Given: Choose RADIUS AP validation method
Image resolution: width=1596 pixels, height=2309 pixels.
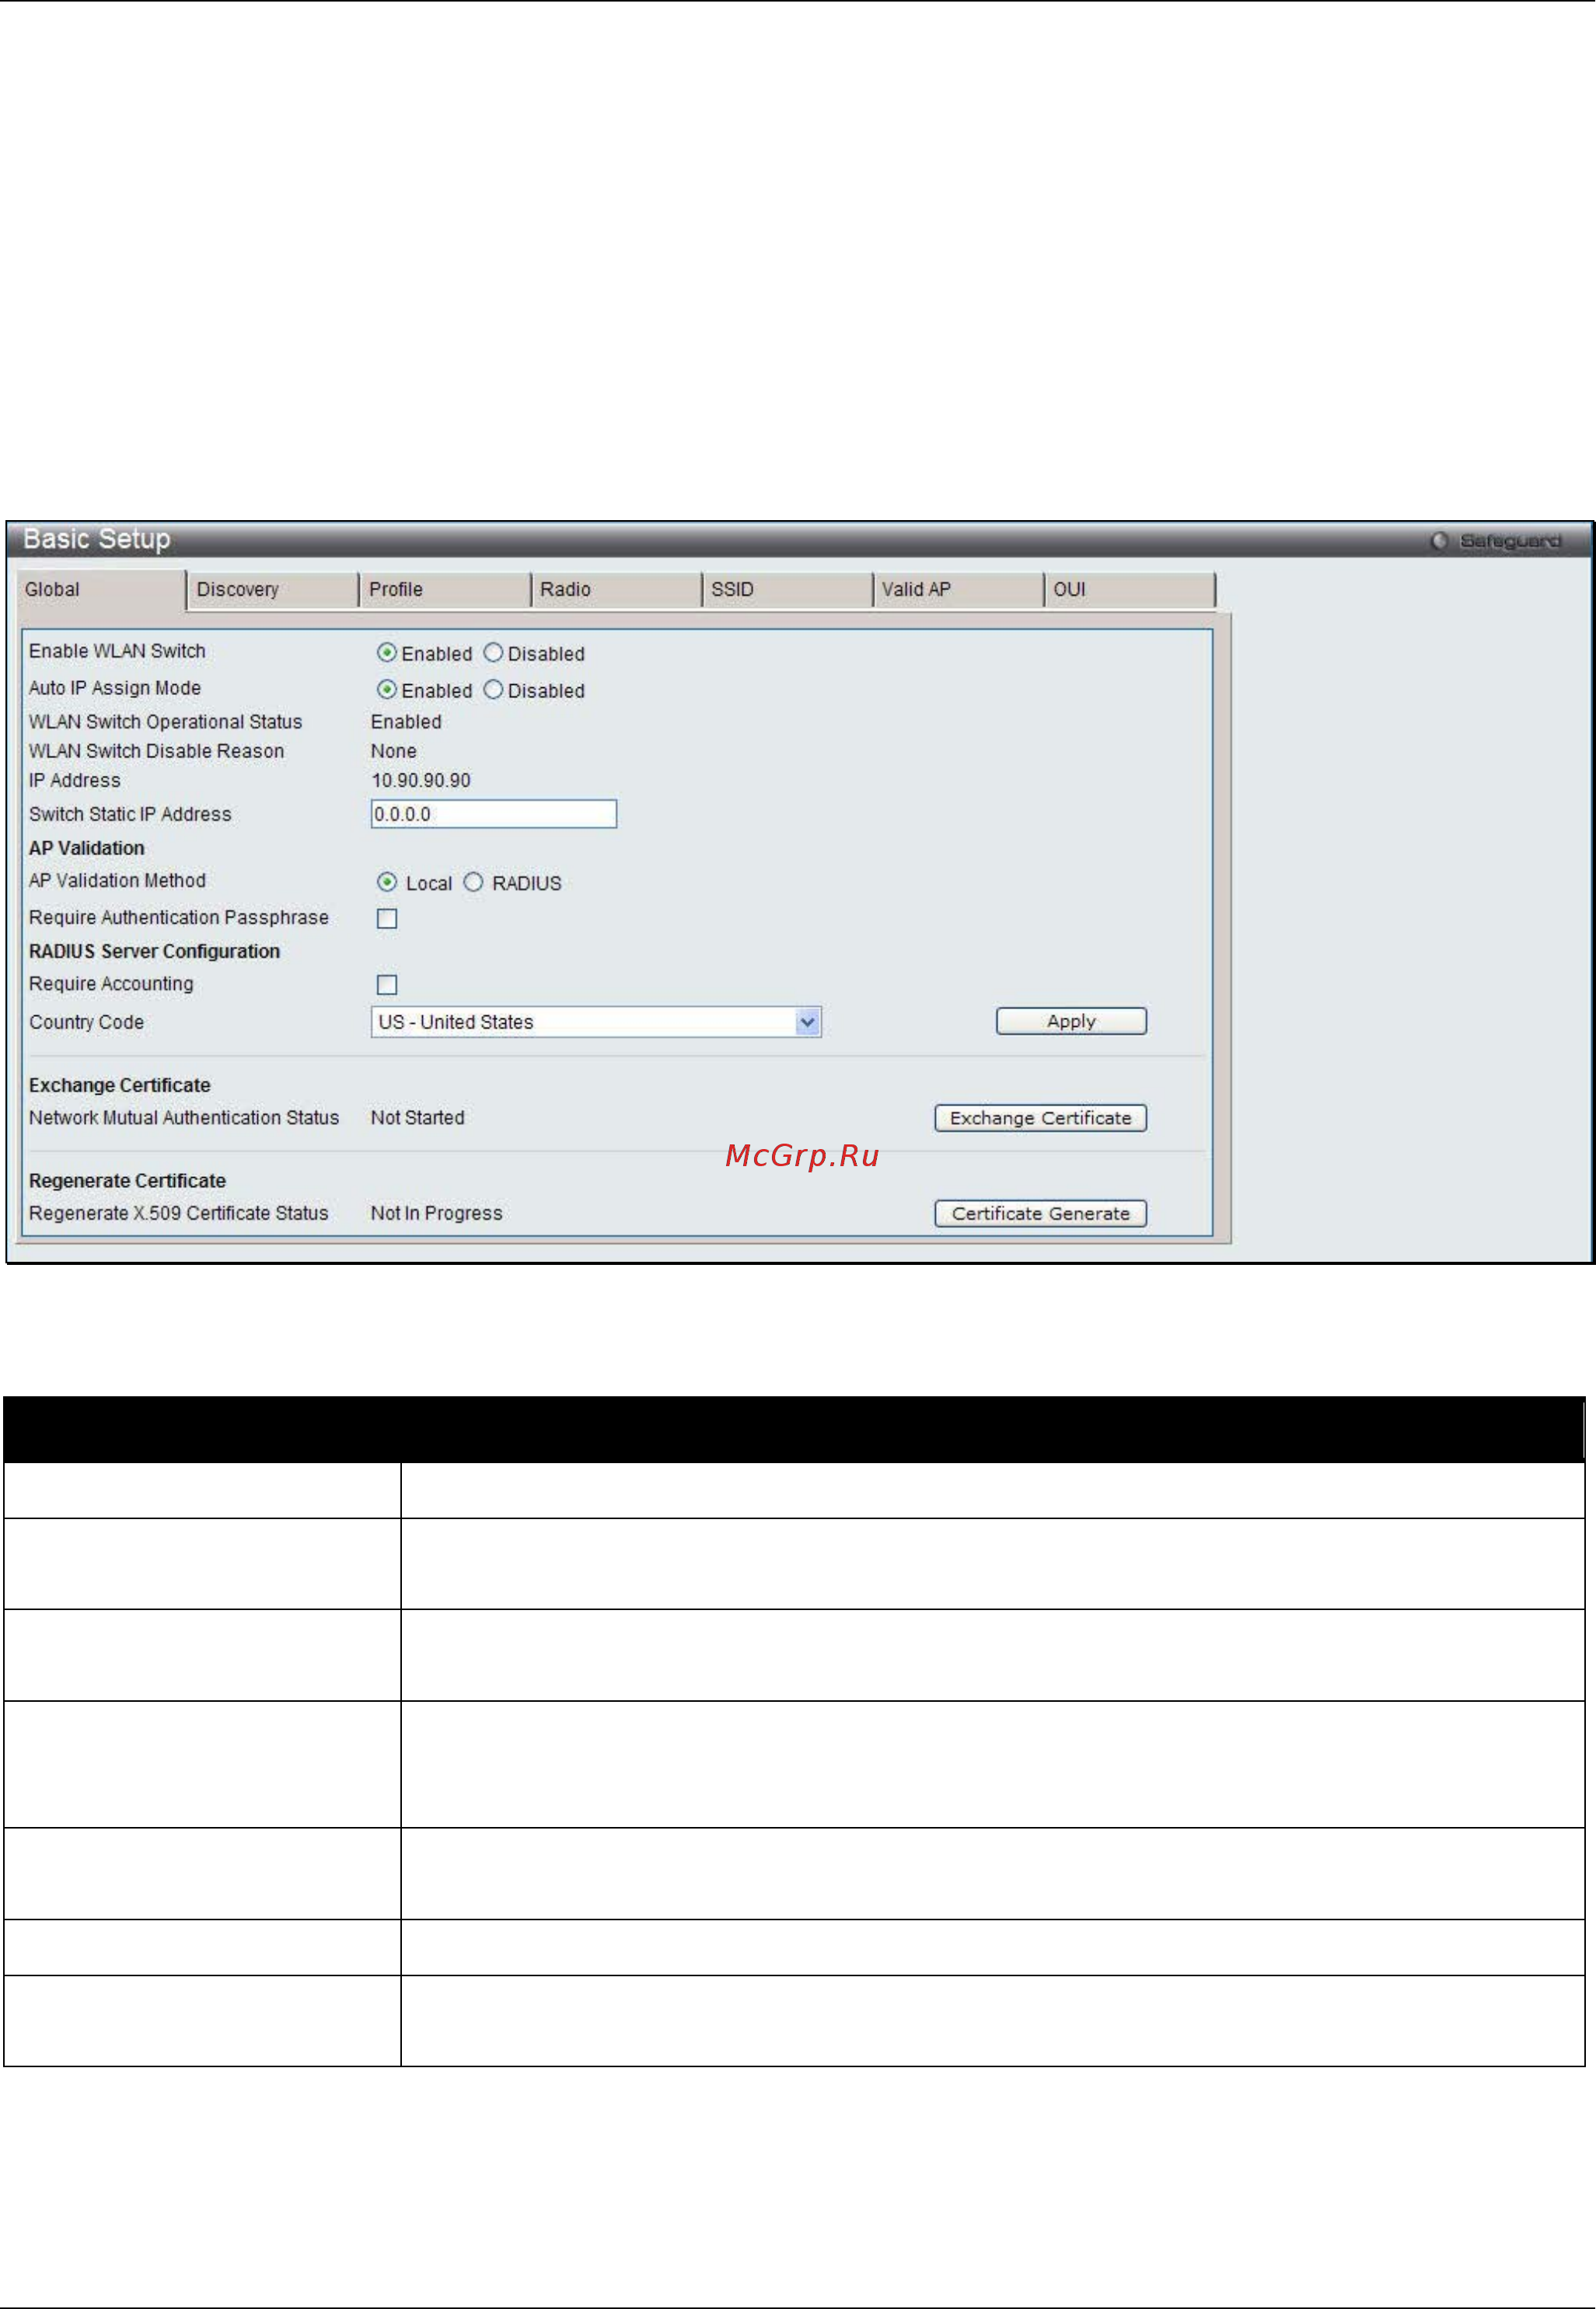Looking at the screenshot, I should [x=474, y=883].
